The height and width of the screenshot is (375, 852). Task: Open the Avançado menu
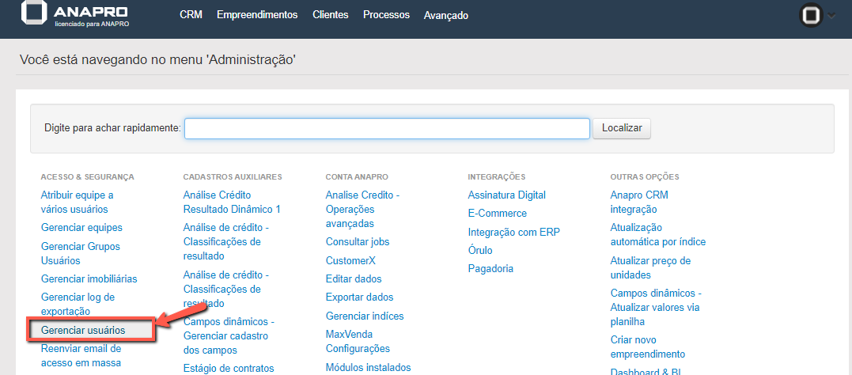(x=445, y=15)
